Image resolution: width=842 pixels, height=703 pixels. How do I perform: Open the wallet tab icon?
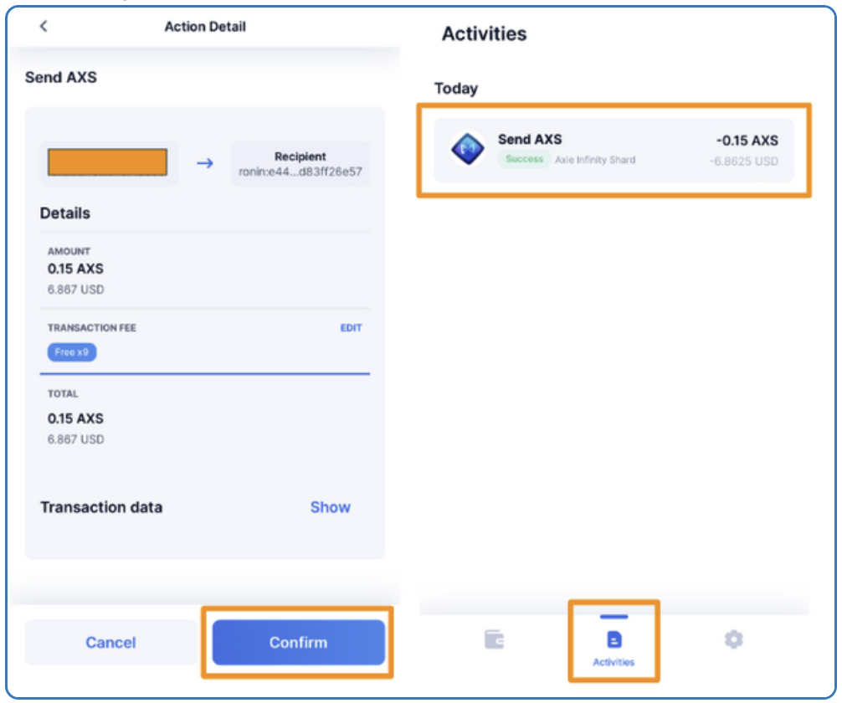pos(494,639)
